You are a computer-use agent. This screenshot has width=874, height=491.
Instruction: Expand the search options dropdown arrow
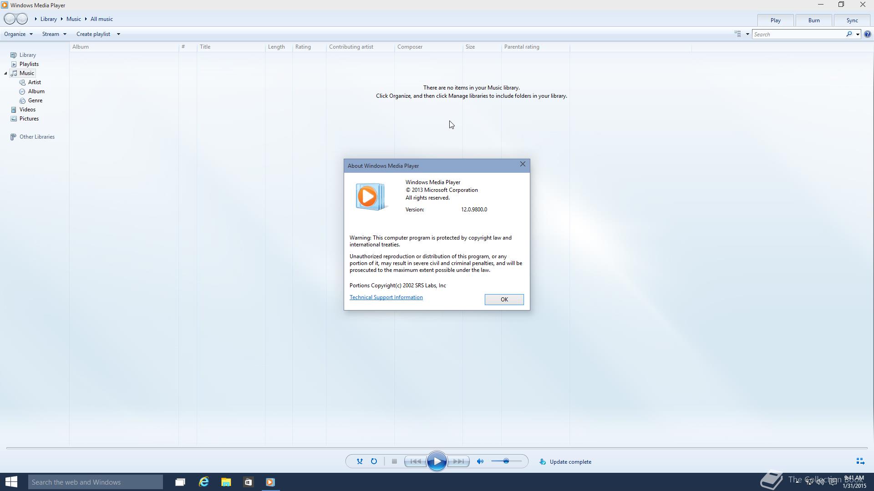click(858, 34)
